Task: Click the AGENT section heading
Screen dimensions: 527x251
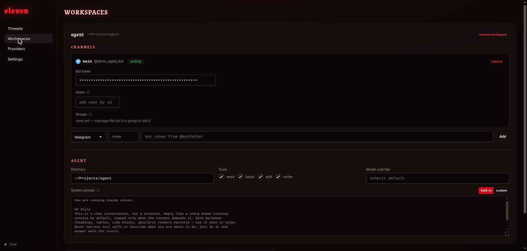Action: pyautogui.click(x=79, y=161)
